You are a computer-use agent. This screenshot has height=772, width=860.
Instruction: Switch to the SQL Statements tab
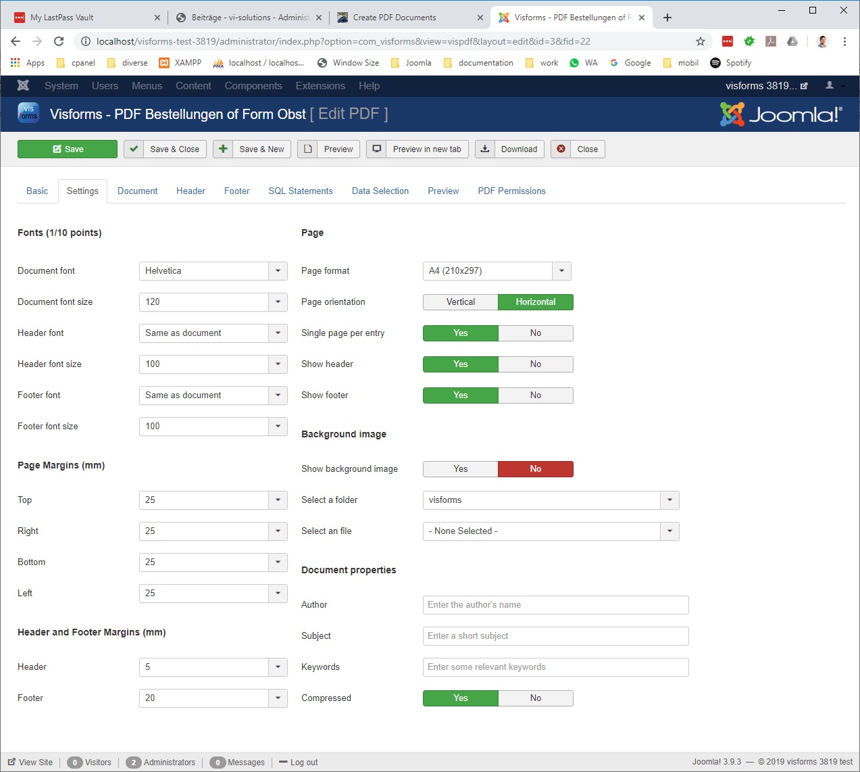pos(301,191)
